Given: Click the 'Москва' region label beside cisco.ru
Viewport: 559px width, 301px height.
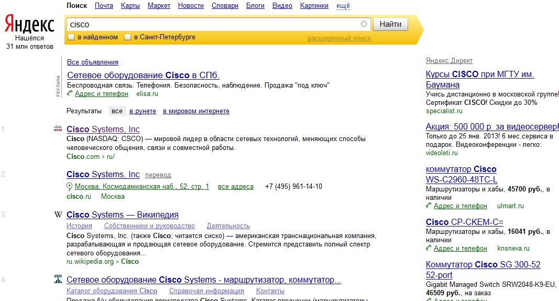Looking at the screenshot, I should [x=113, y=196].
